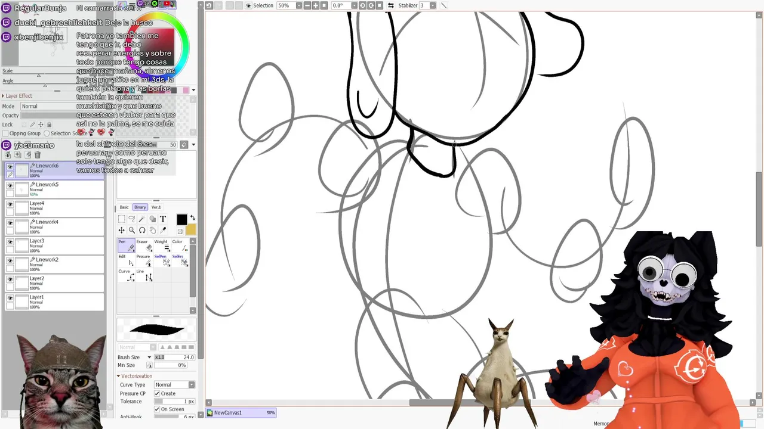Hide the Layer2 layer
The image size is (764, 429).
[x=10, y=279]
